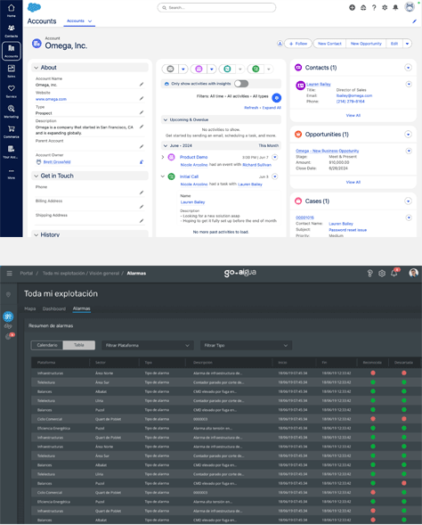Viewport: 422px width, 525px height.
Task: Click the global add plus icon
Action: 353,7
